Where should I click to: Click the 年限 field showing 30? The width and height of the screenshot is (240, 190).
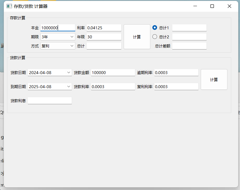coord(104,37)
